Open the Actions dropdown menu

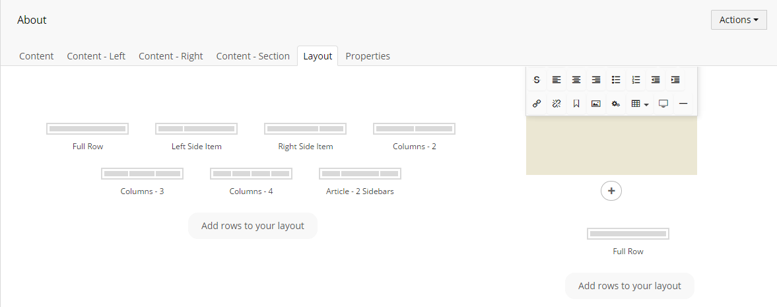(739, 20)
